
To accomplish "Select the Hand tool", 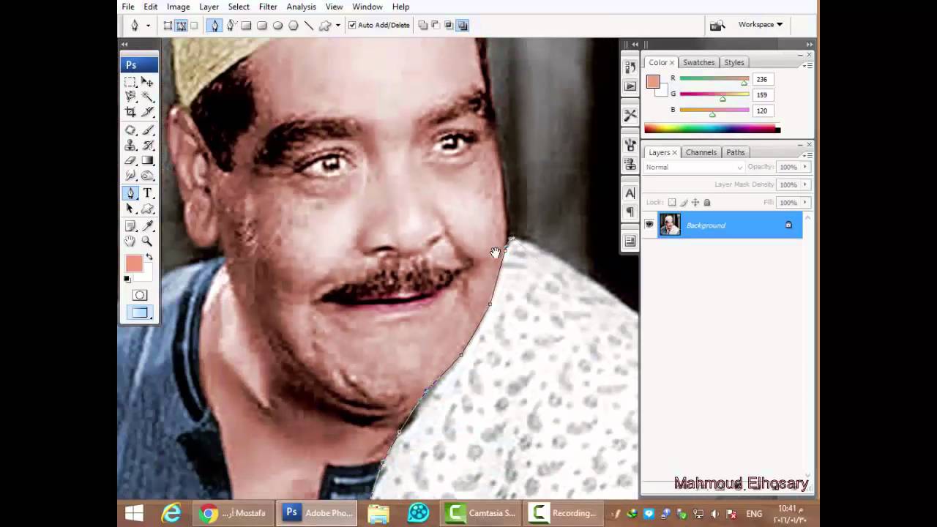I will click(130, 242).
